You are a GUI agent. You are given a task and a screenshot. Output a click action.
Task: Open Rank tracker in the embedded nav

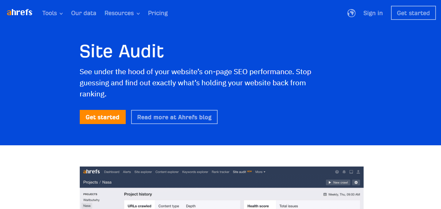point(220,172)
